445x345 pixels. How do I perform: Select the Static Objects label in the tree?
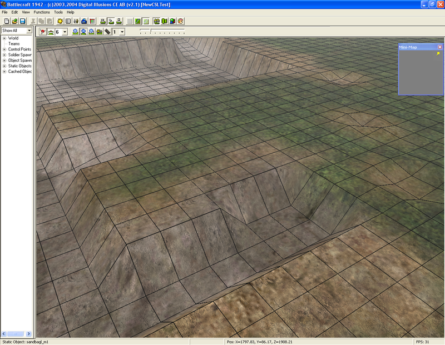(x=20, y=66)
